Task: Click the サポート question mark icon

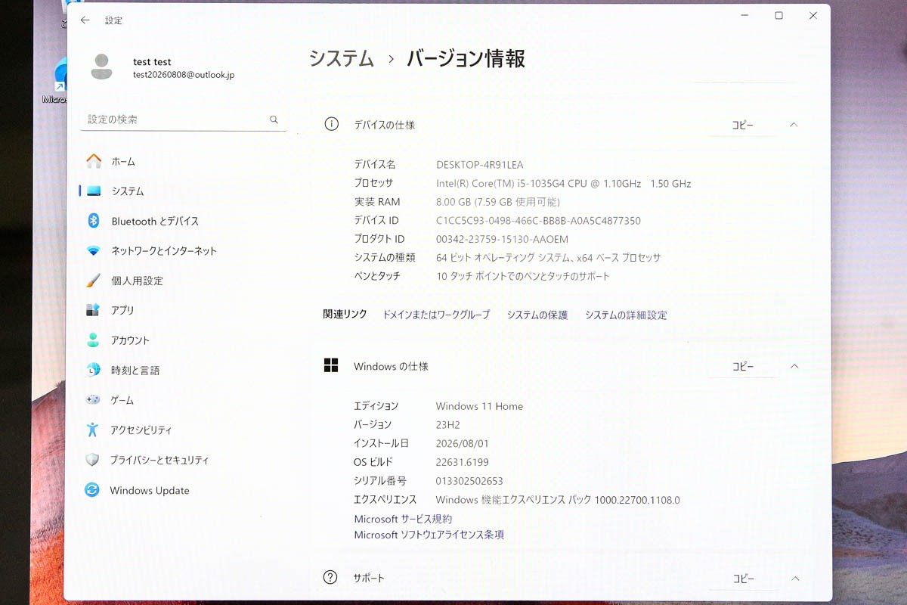Action: pyautogui.click(x=330, y=578)
